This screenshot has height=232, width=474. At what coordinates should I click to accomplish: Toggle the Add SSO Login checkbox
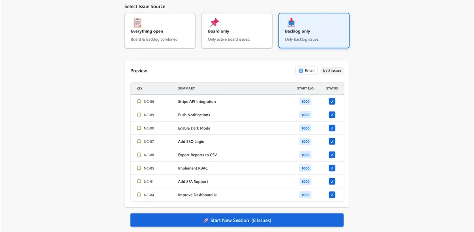coord(332,141)
